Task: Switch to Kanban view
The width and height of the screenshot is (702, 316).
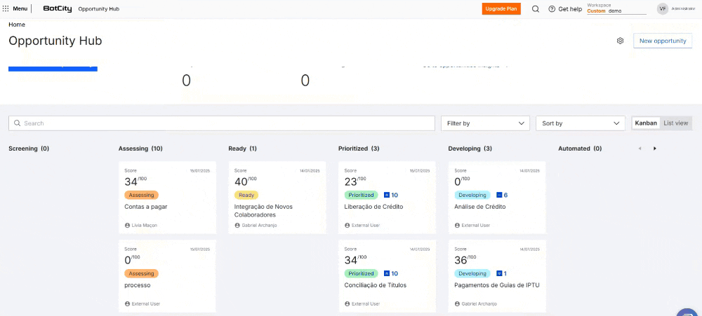Action: click(646, 123)
